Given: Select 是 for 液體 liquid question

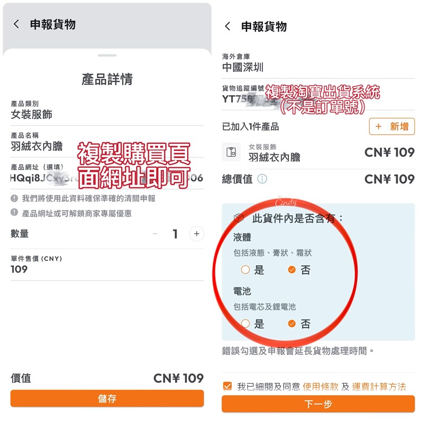Looking at the screenshot, I should point(245,270).
